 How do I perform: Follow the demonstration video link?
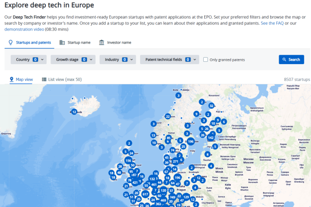pyautogui.click(x=23, y=29)
